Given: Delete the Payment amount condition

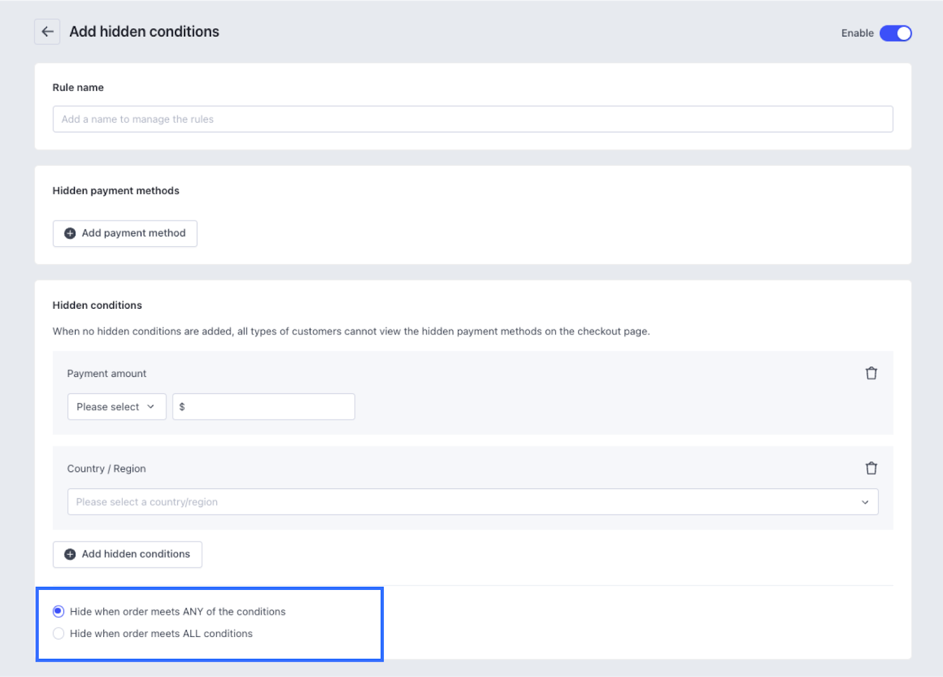Looking at the screenshot, I should [871, 374].
